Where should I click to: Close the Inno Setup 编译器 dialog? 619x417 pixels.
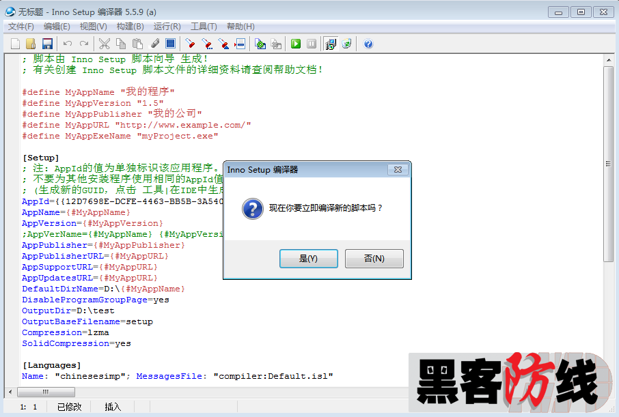[x=398, y=170]
